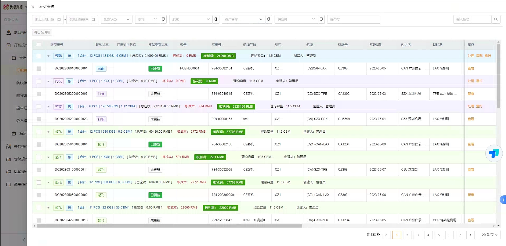Viewport: 506px width, 246px height.
Task: Click 撤销 in the 24090 RMB group row
Action: [488, 56]
